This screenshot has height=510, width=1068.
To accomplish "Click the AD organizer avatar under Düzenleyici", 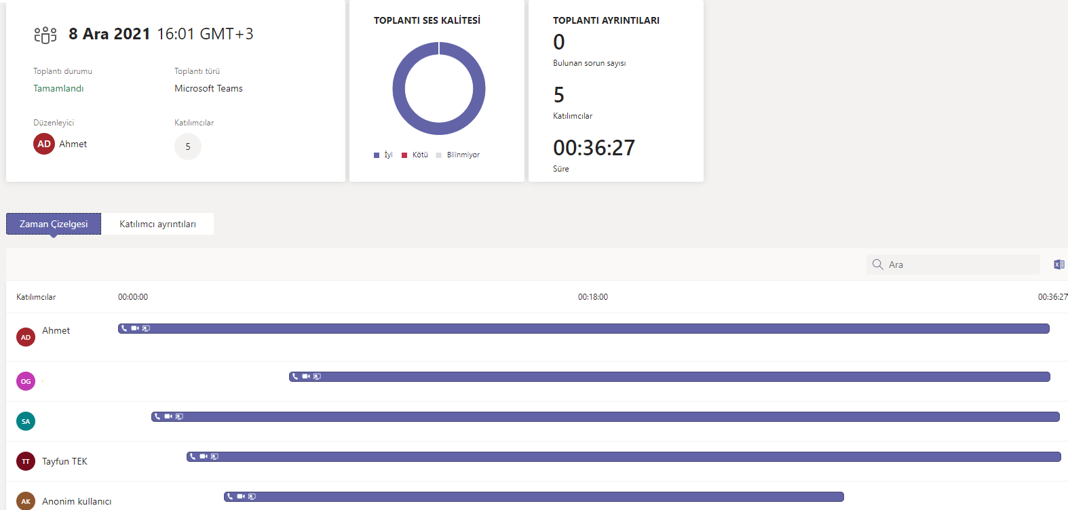I will (x=44, y=144).
